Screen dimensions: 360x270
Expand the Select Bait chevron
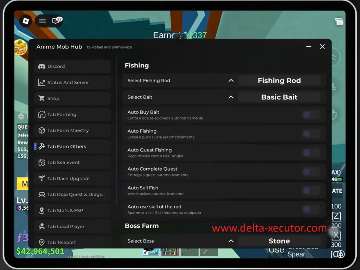[x=231, y=97]
